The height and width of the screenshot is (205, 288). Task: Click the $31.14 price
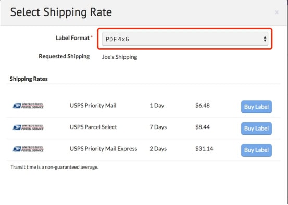(204, 149)
